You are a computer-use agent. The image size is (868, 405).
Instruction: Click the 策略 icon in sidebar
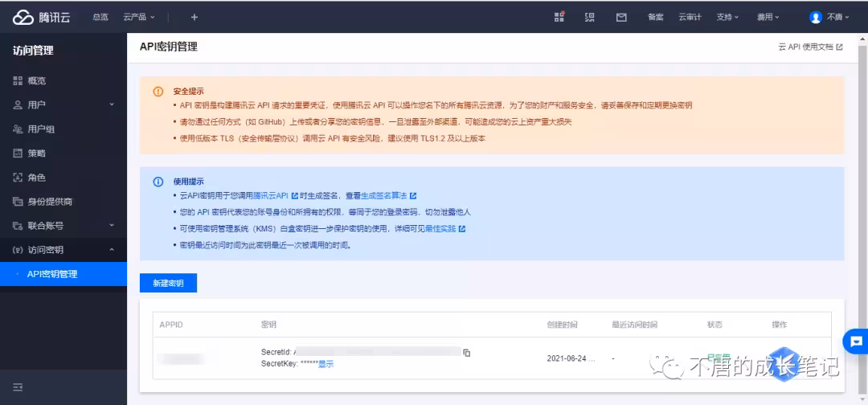(18, 153)
